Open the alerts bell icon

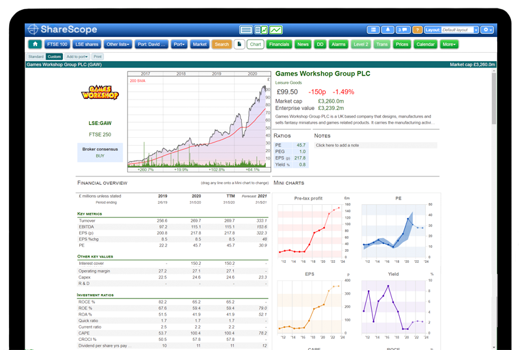[x=388, y=30]
